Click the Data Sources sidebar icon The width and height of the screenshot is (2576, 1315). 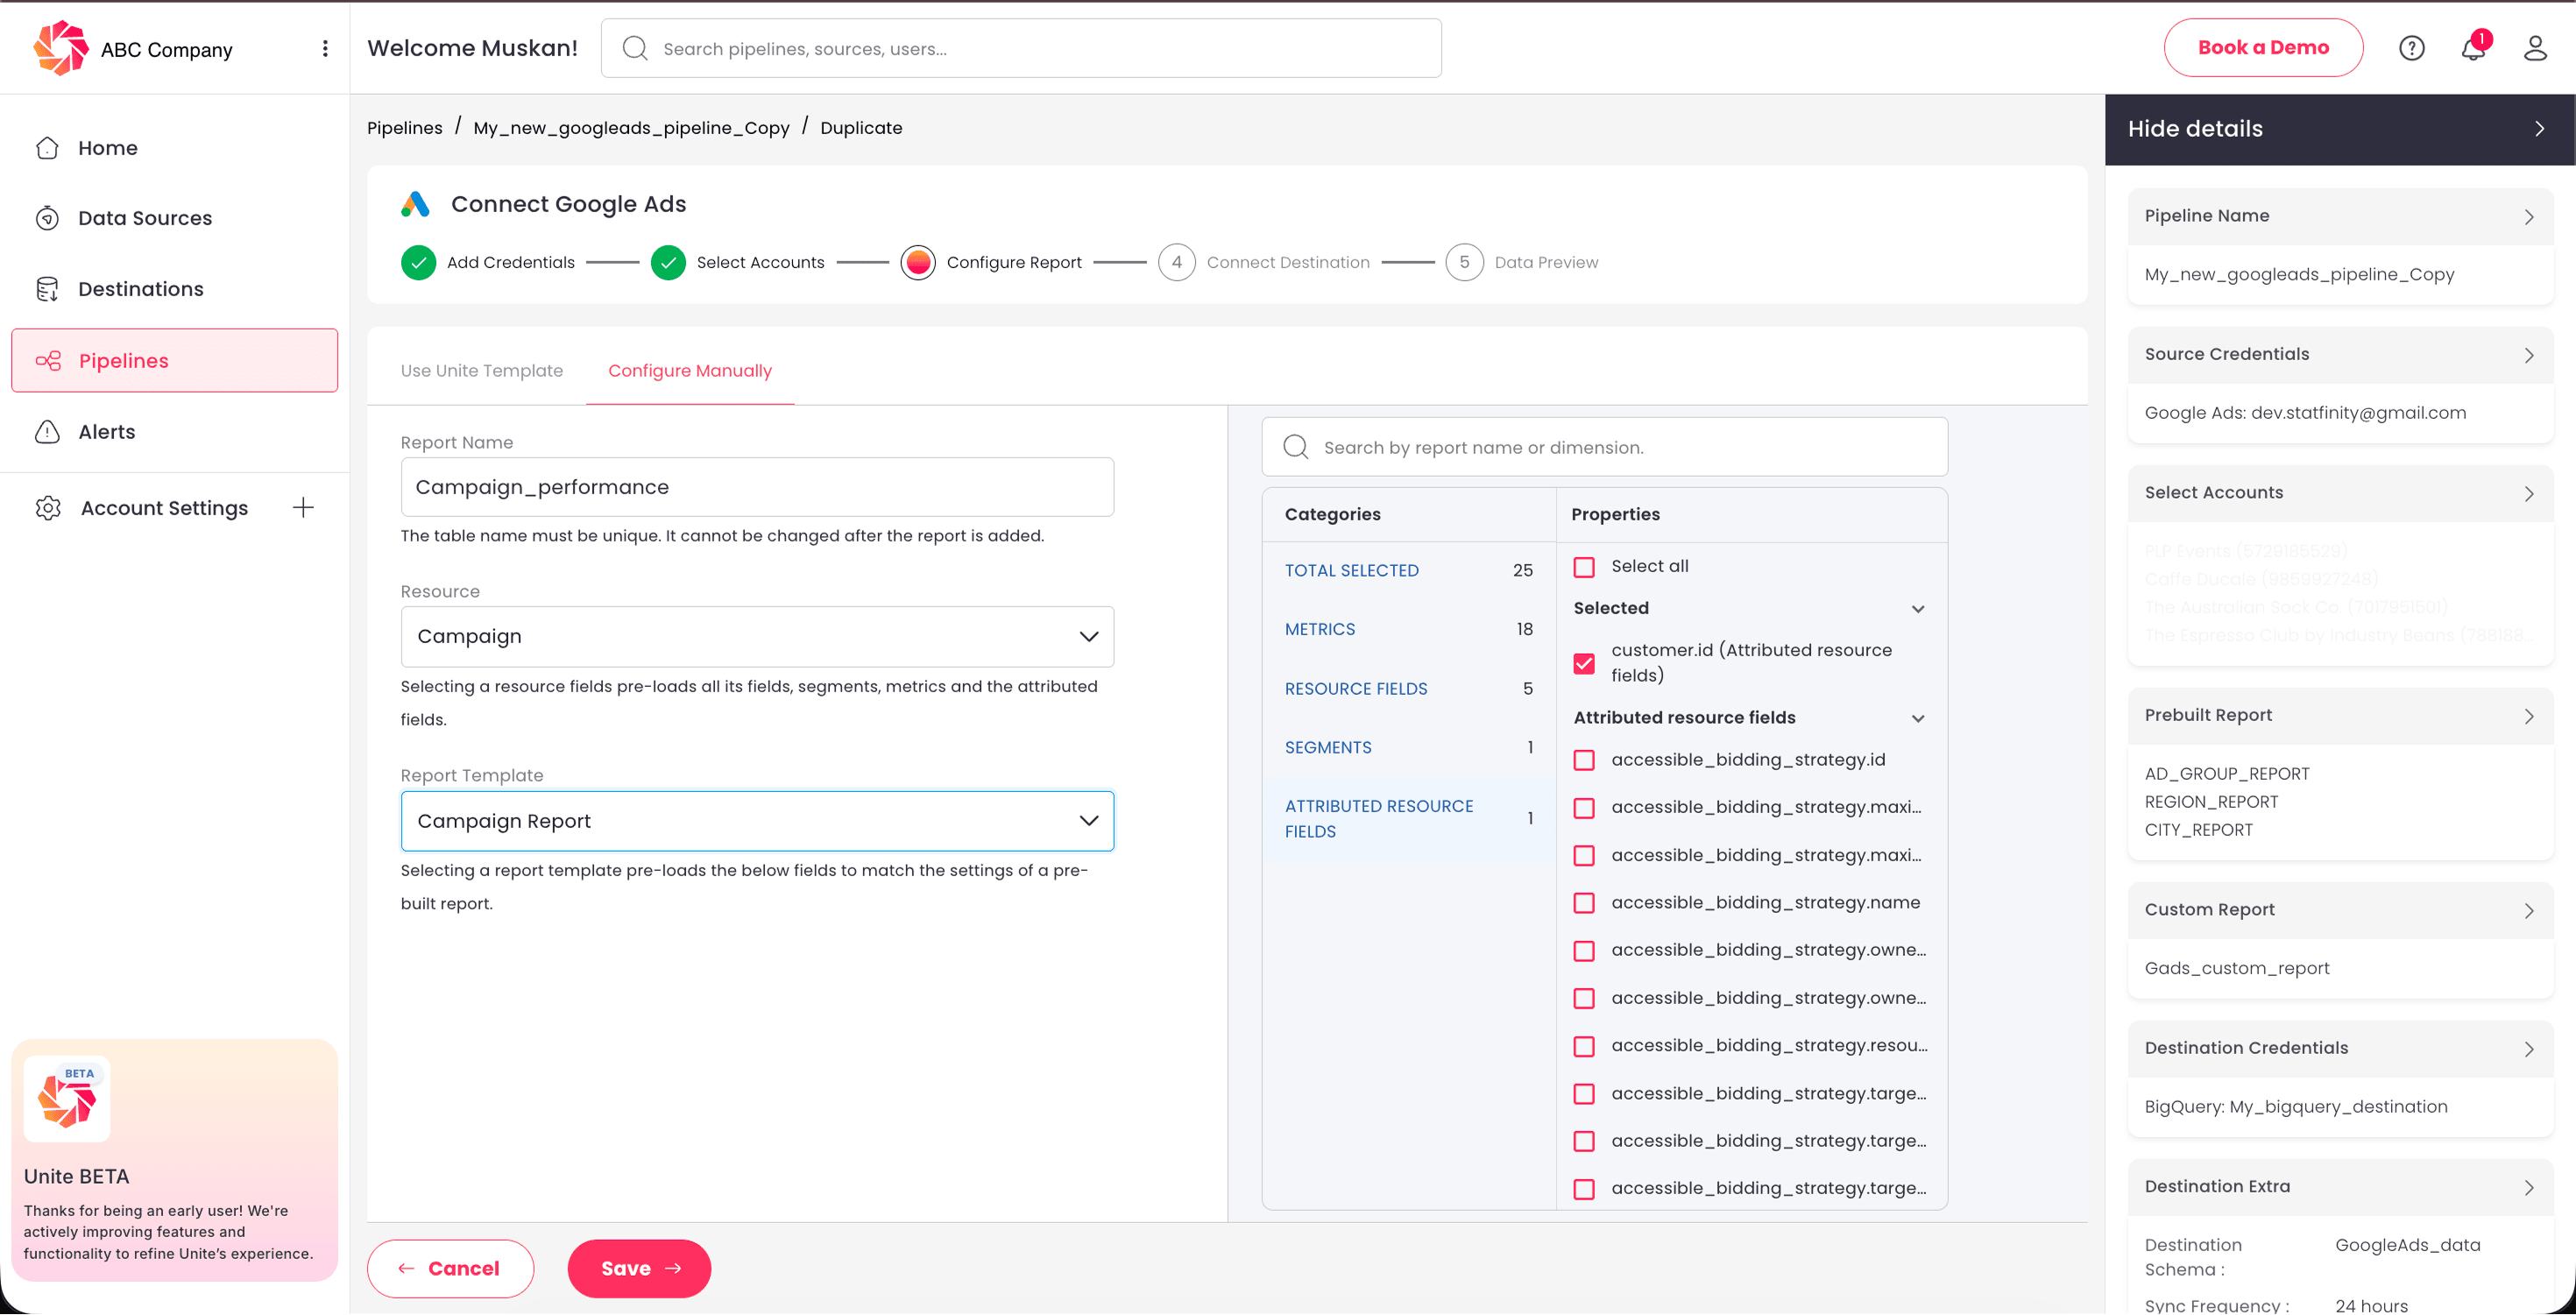[47, 218]
